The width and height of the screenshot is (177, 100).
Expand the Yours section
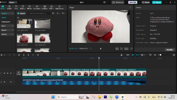tap(7, 26)
